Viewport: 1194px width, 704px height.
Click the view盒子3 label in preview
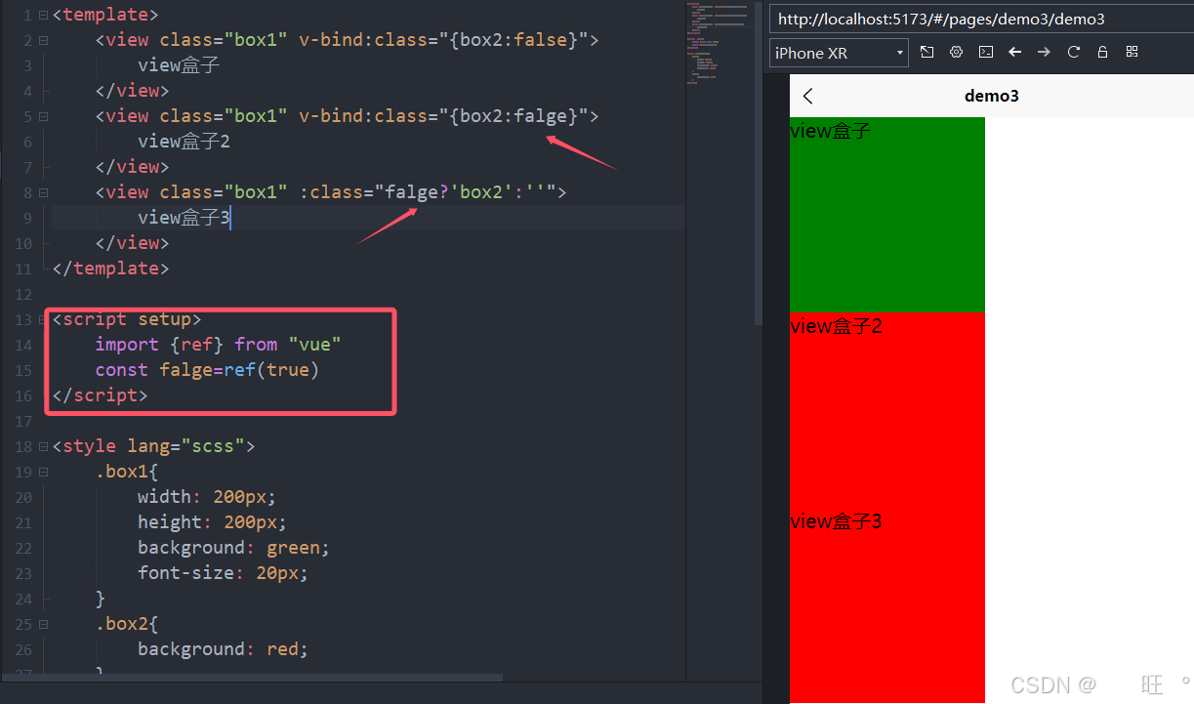[x=836, y=521]
